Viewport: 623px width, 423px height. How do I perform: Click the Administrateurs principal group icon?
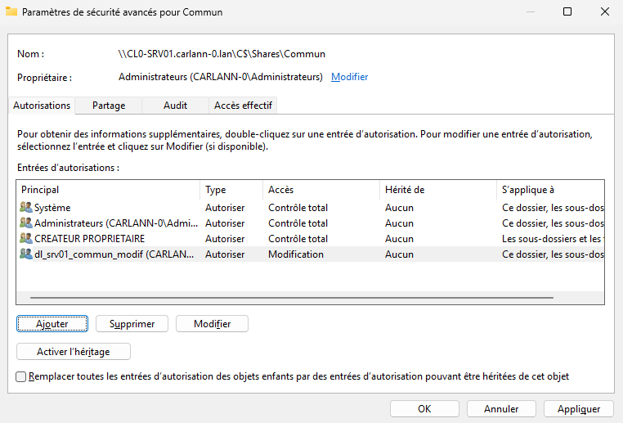pos(26,223)
